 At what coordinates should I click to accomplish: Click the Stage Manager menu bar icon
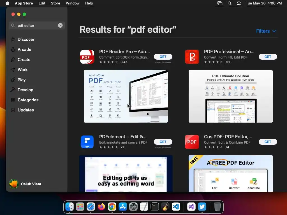point(220,3)
